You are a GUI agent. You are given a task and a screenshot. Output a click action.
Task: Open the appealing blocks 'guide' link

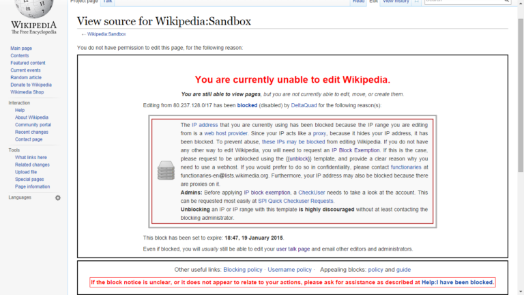pos(403,270)
